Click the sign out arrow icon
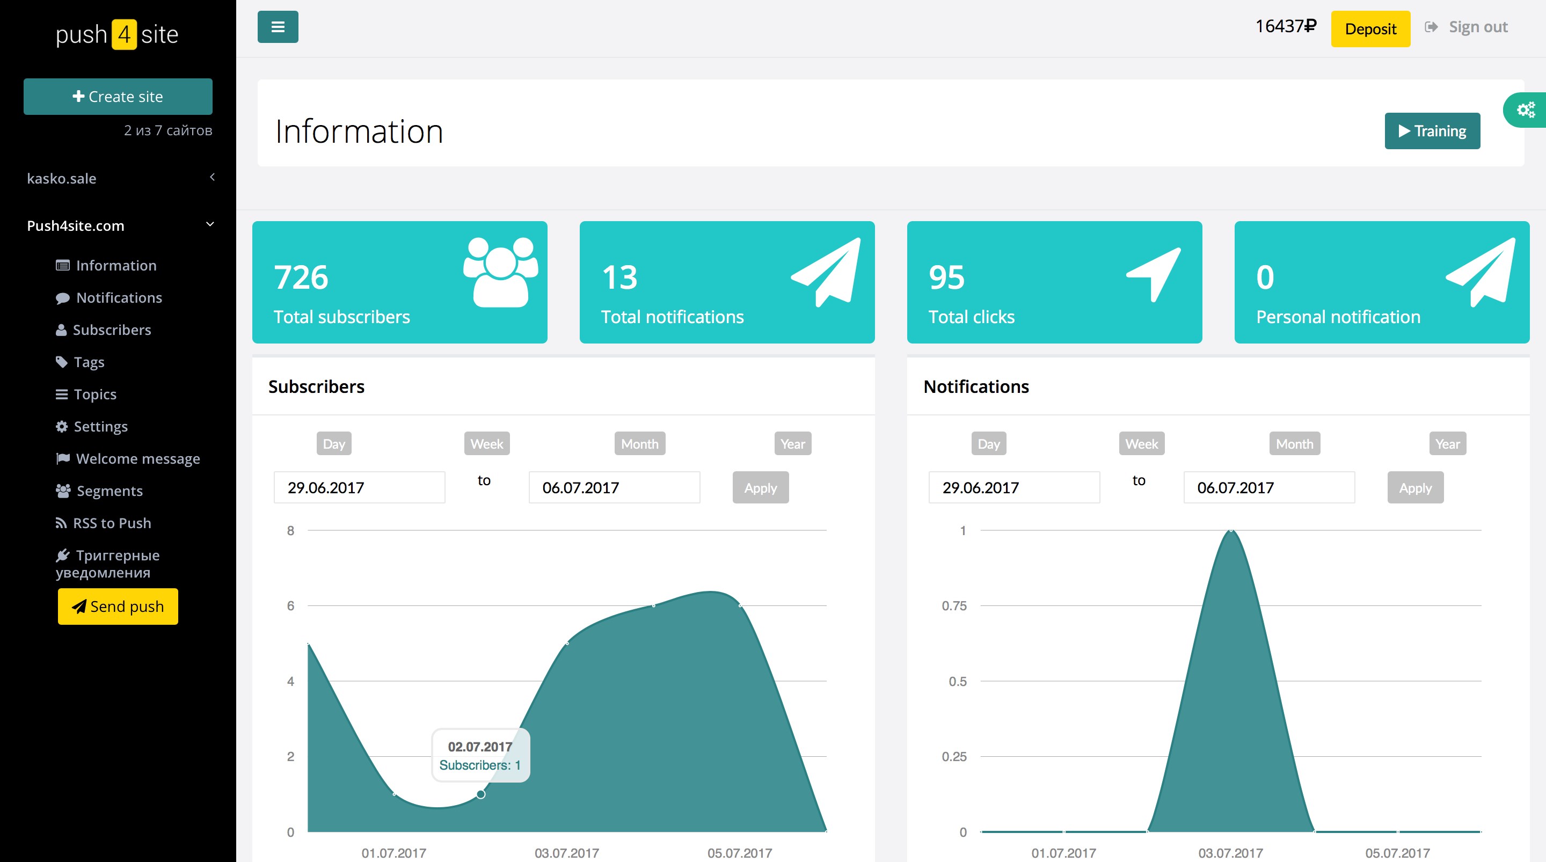The height and width of the screenshot is (862, 1546). [x=1431, y=27]
